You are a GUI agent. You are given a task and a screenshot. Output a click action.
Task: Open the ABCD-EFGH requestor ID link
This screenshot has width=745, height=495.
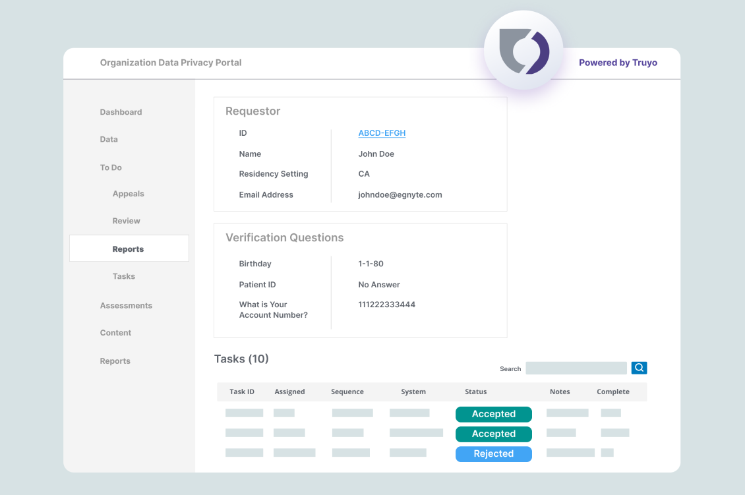382,133
